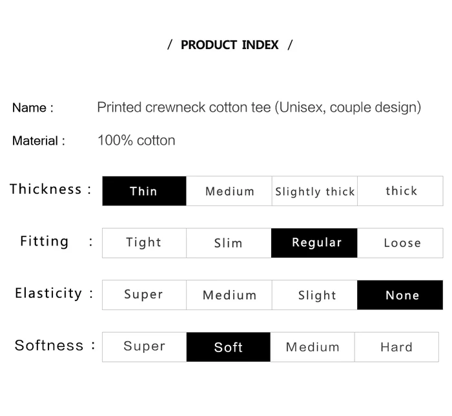Choose Medium thickness option
The height and width of the screenshot is (416, 452).
pyautogui.click(x=229, y=191)
